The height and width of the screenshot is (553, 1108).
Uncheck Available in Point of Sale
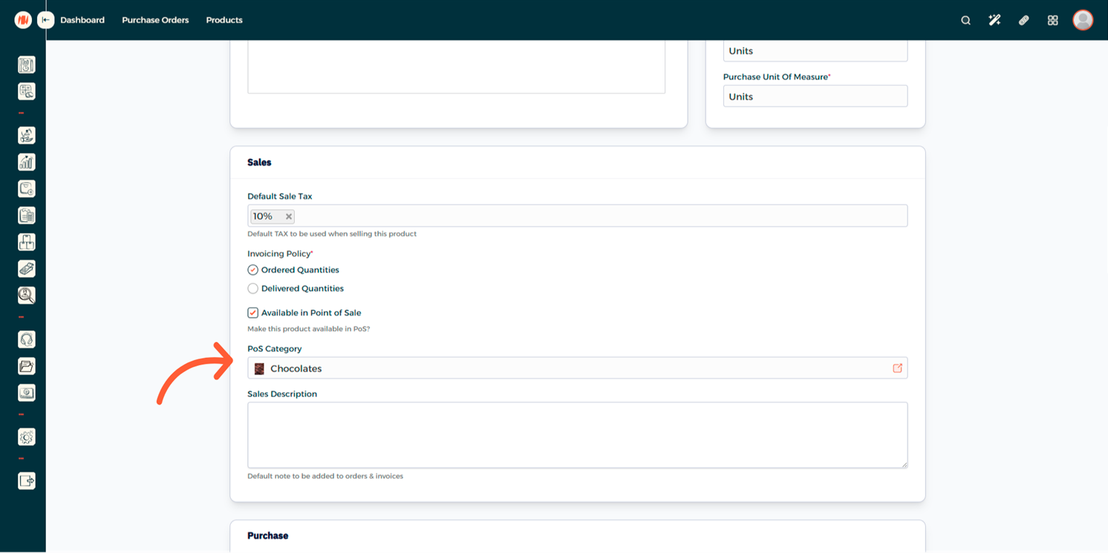[x=253, y=313]
